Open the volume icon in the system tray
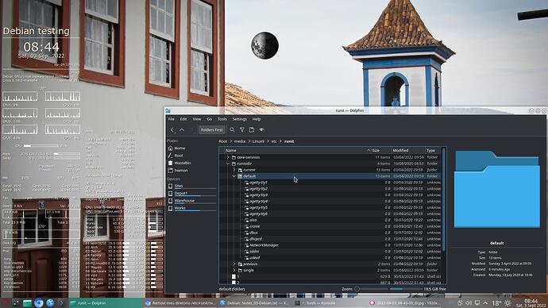 click(x=469, y=303)
